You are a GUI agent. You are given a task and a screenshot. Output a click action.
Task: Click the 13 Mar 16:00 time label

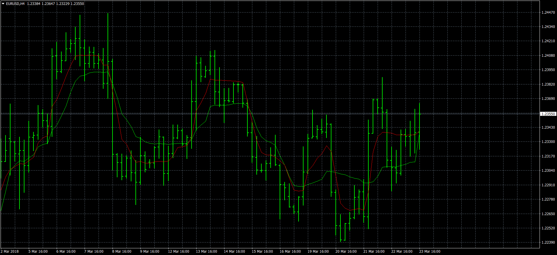(206, 252)
